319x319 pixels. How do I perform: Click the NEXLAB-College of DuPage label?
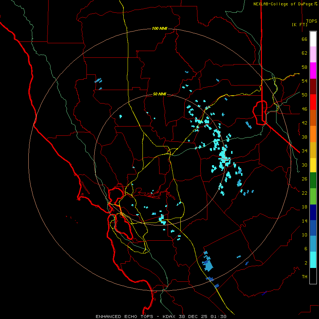coord(284,4)
